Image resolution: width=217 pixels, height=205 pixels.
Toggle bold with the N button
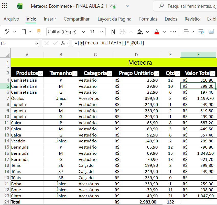(x=113, y=32)
